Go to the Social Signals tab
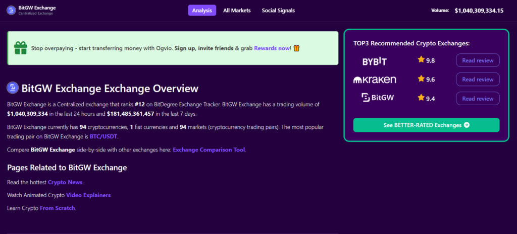 tap(278, 10)
